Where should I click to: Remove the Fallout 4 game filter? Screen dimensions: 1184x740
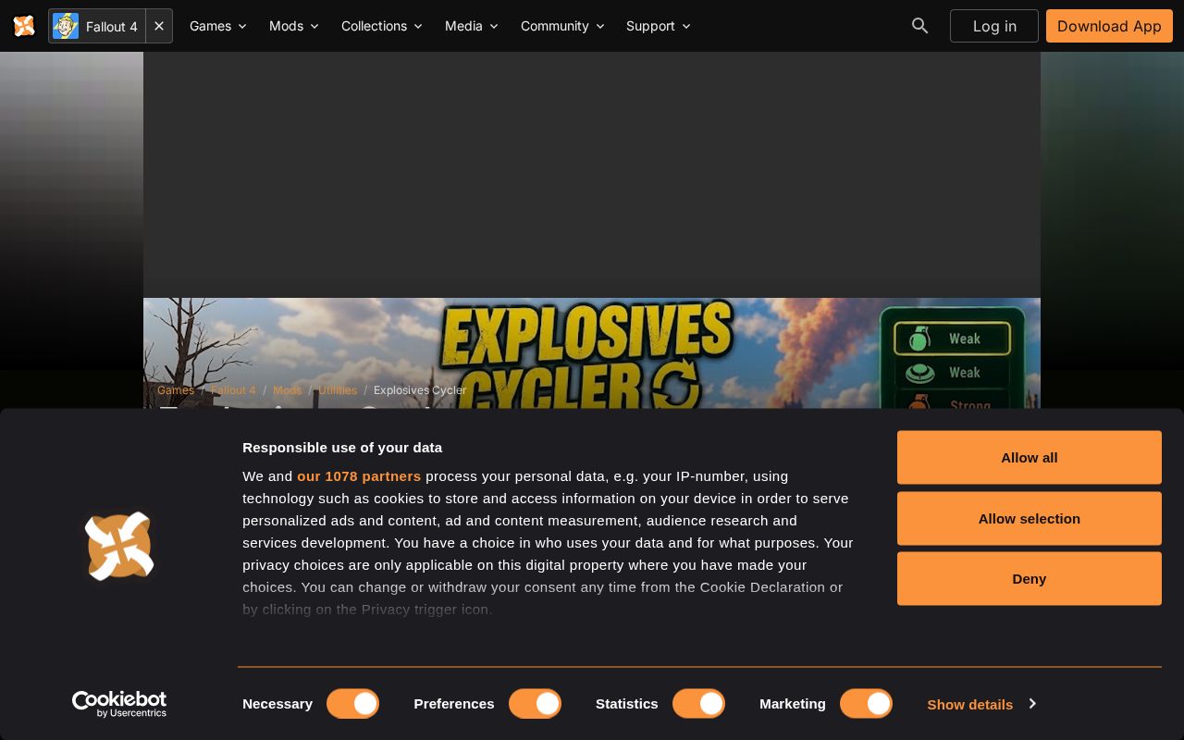pyautogui.click(x=159, y=26)
